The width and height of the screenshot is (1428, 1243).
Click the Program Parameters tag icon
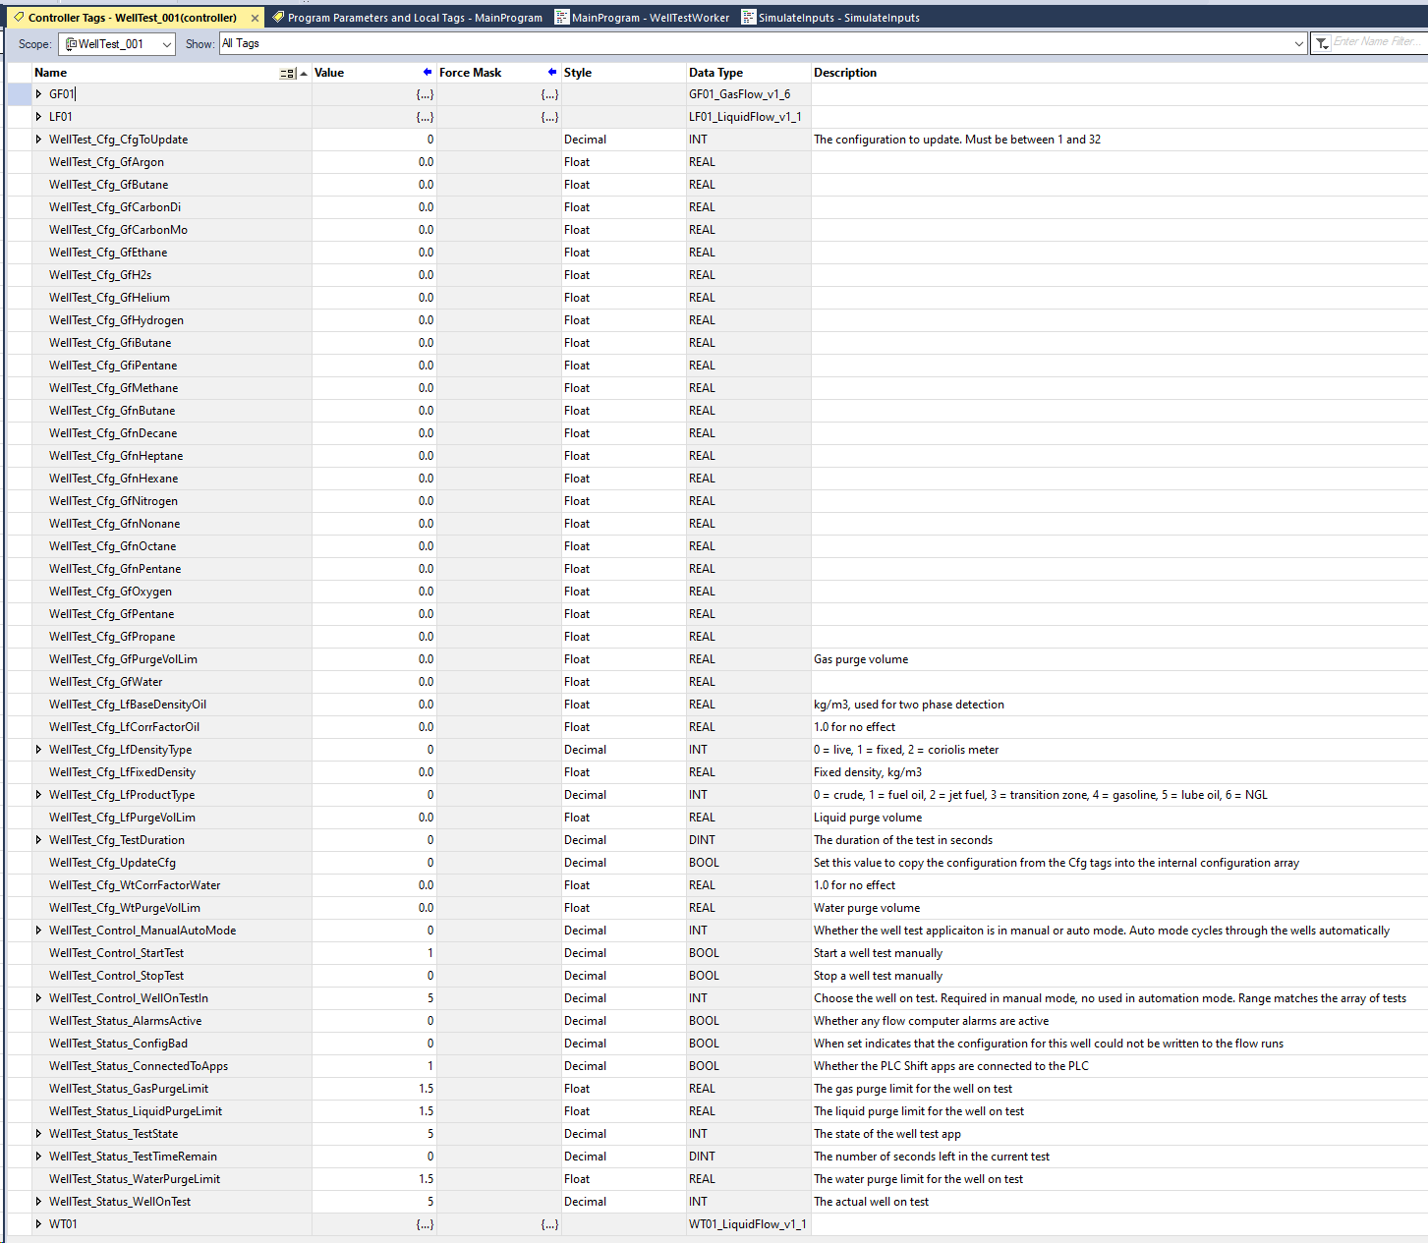click(x=278, y=18)
